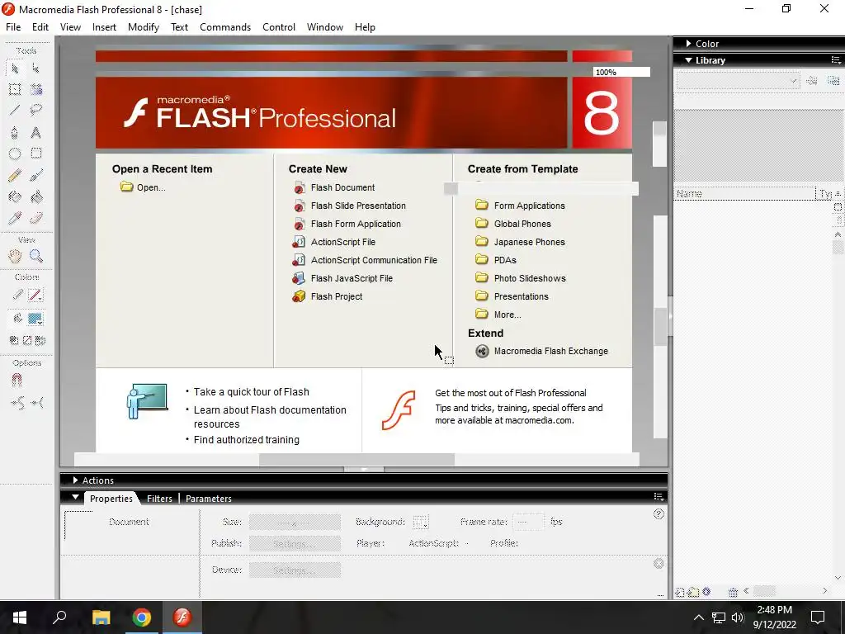Open the stroke color swatch
845x634 pixels.
35,295
